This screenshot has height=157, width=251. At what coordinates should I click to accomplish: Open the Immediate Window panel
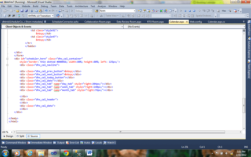click(40, 142)
